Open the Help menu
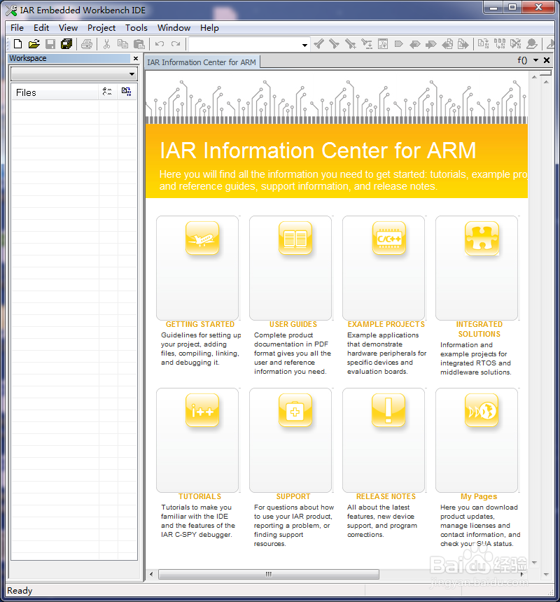Image resolution: width=560 pixels, height=602 pixels. 209,28
